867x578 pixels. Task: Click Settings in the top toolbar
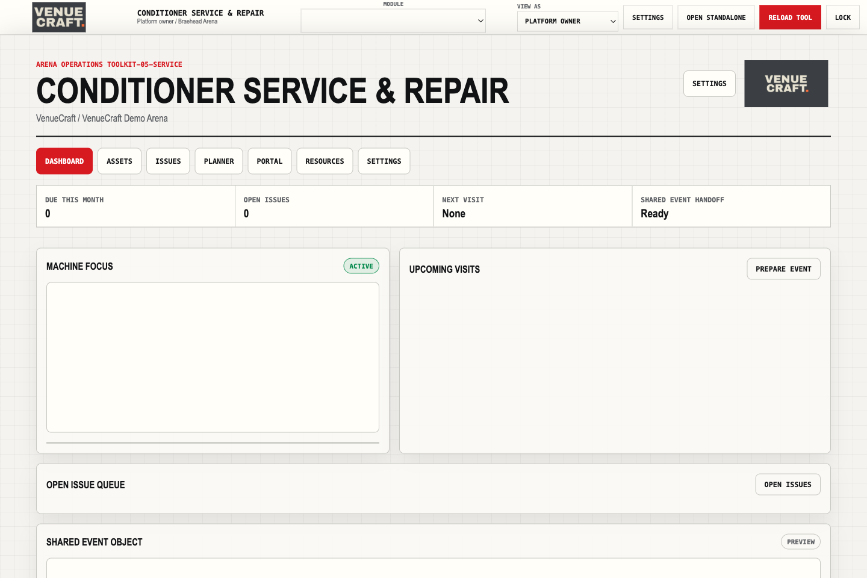648,17
